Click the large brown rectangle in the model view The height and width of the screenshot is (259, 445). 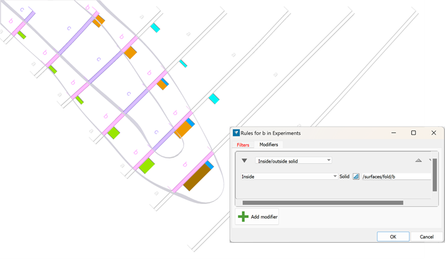point(197,177)
